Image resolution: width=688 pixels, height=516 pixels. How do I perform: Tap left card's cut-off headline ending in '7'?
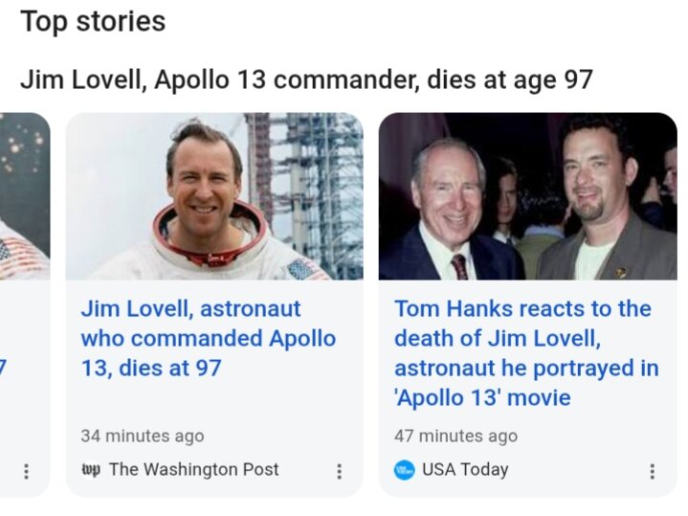tap(4, 368)
